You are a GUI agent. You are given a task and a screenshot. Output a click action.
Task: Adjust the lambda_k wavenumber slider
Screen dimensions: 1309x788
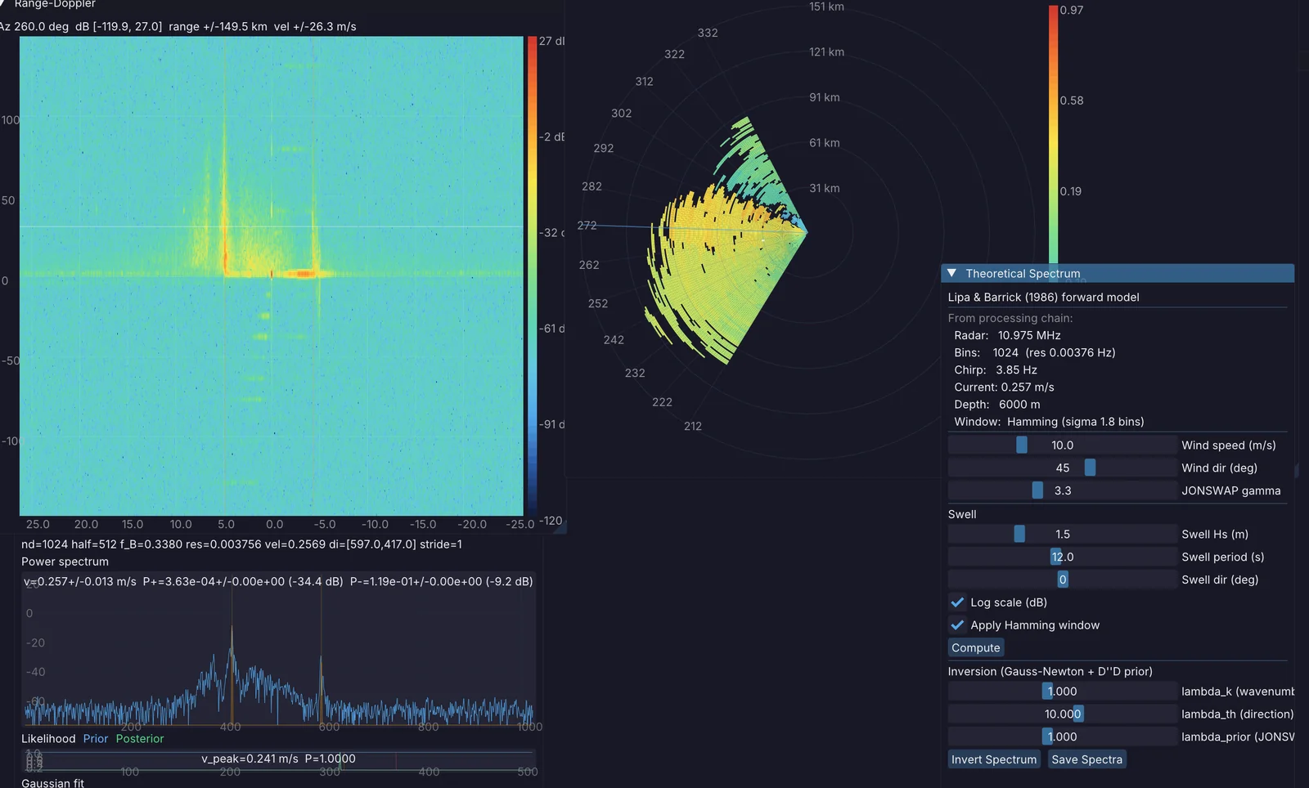coord(1062,692)
